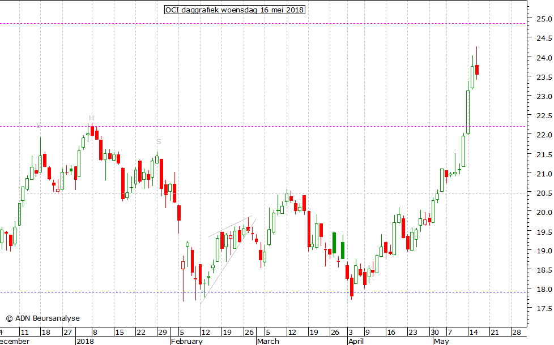Select the '24.0' price axis label
This screenshot has width=554, height=345.
coord(544,58)
